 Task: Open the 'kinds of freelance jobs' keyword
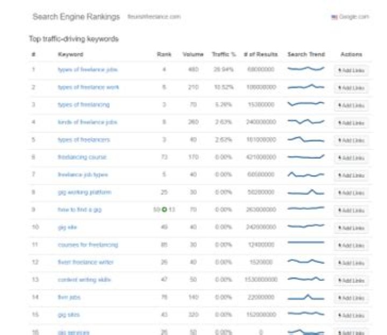pyautogui.click(x=87, y=122)
